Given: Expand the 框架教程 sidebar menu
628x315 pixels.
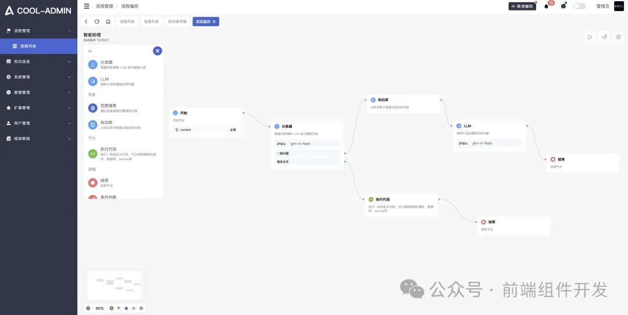Looking at the screenshot, I should [x=38, y=138].
